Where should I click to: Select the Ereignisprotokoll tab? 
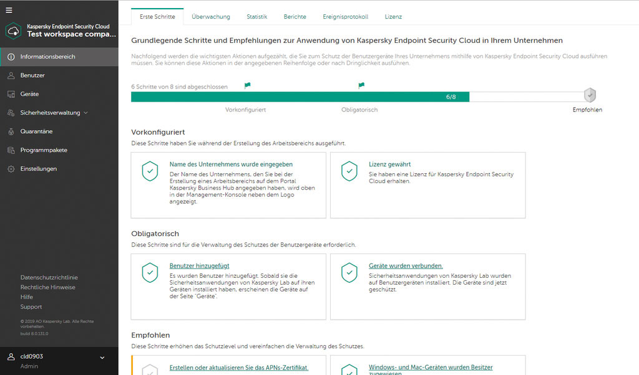pyautogui.click(x=346, y=17)
